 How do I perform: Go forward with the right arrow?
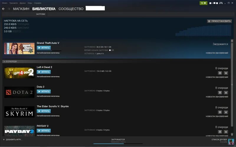click(9, 9)
